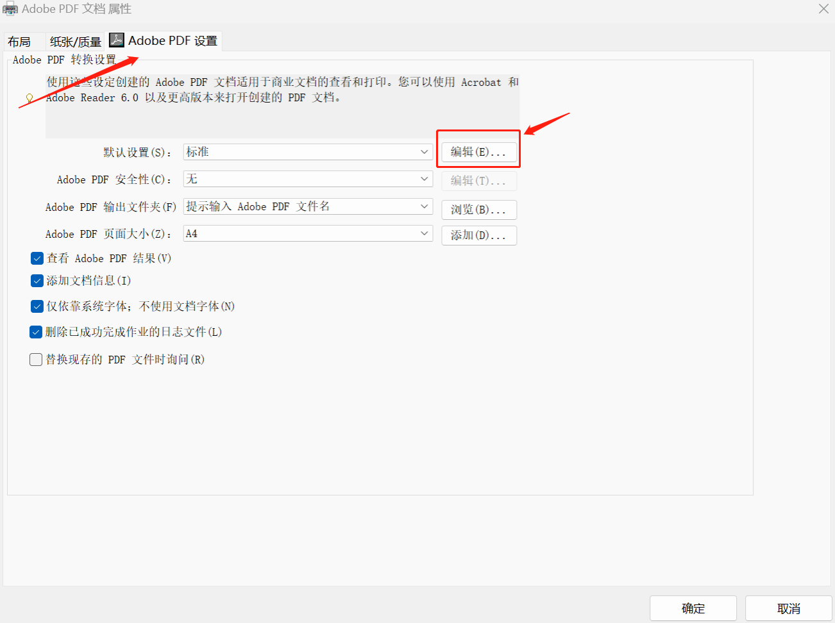Toggle 添加文档信息(I) checkbox
This screenshot has height=623, width=835.
tap(37, 281)
